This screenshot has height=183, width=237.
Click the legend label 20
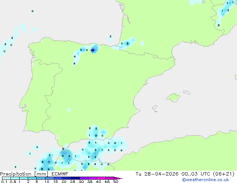click(64, 182)
